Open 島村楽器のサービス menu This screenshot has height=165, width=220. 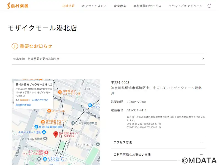[x=147, y=6]
